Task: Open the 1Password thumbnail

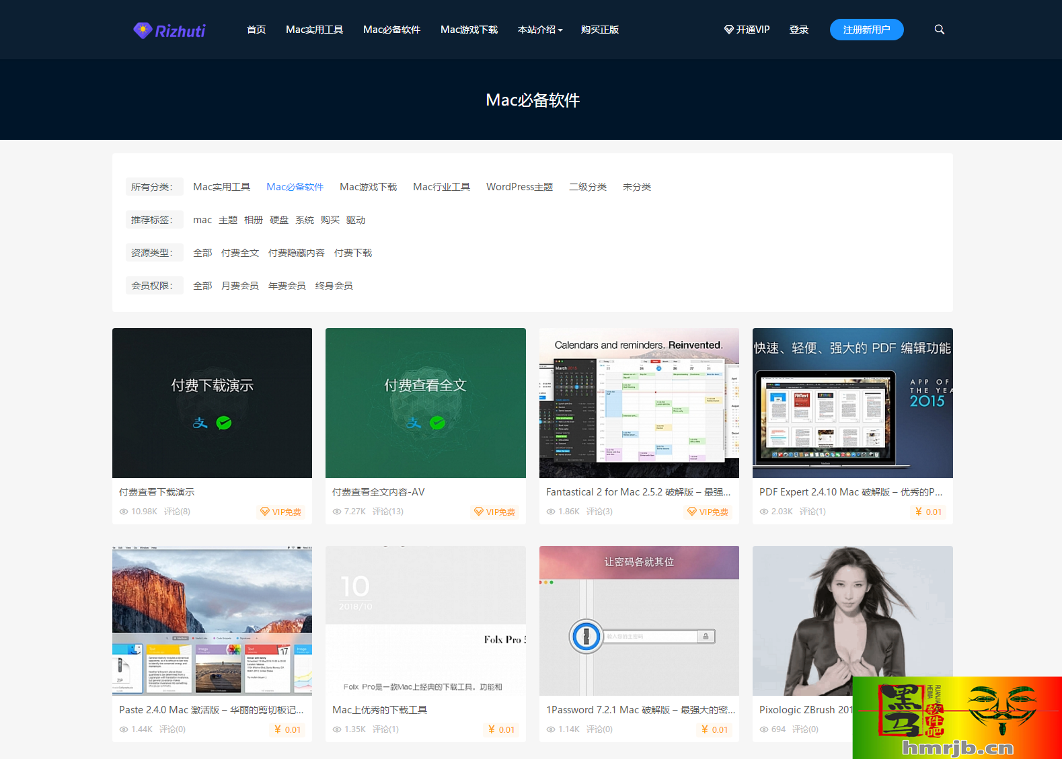Action: pyautogui.click(x=639, y=621)
